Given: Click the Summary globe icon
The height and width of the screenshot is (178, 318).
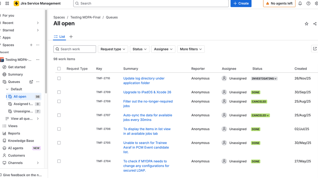Looking at the screenshot, I should click(4, 74).
